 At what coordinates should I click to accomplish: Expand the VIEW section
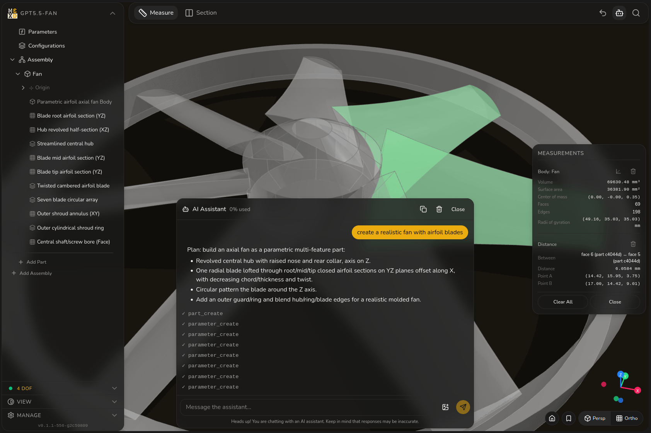point(114,402)
